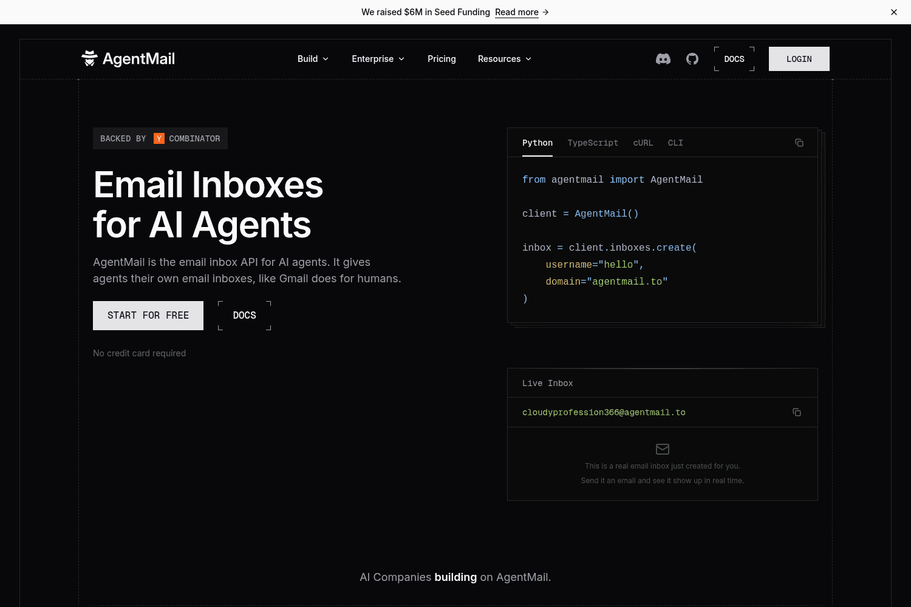911x607 pixels.
Task: Go to the Pricing page
Action: [442, 59]
